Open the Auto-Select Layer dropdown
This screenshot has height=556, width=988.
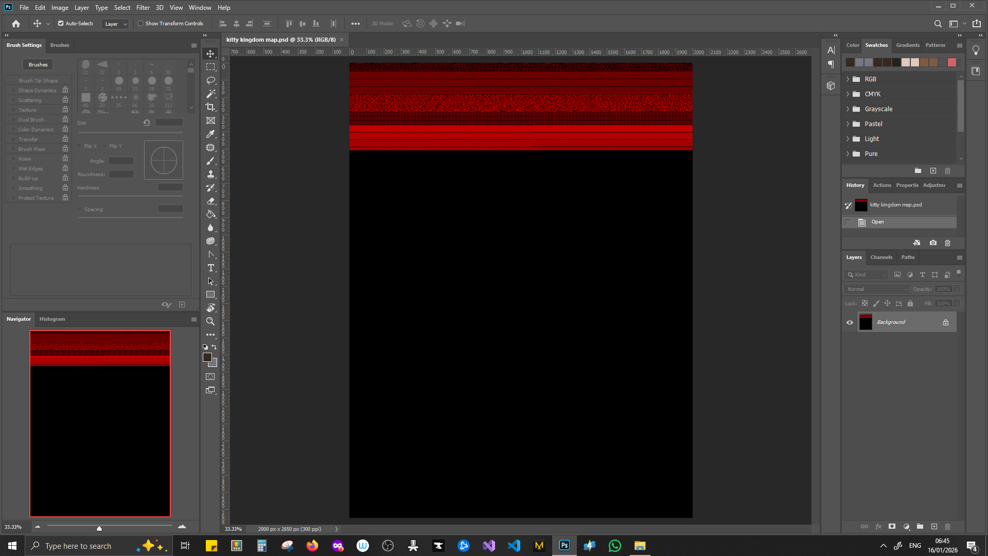(115, 24)
